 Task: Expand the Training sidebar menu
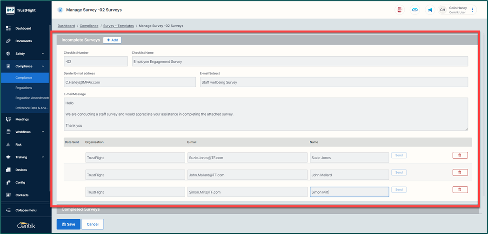coord(43,157)
